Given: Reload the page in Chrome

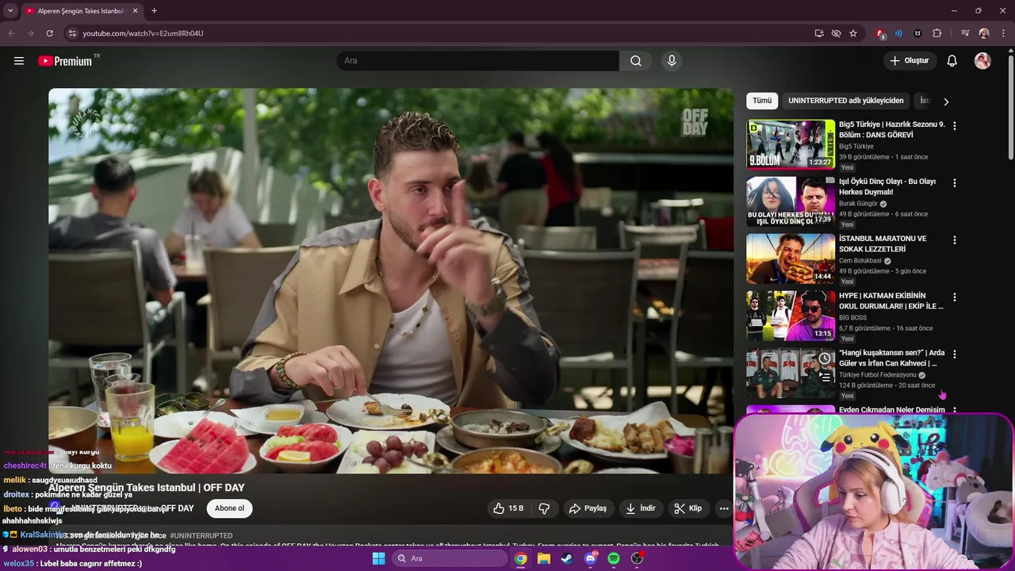Looking at the screenshot, I should [x=49, y=33].
